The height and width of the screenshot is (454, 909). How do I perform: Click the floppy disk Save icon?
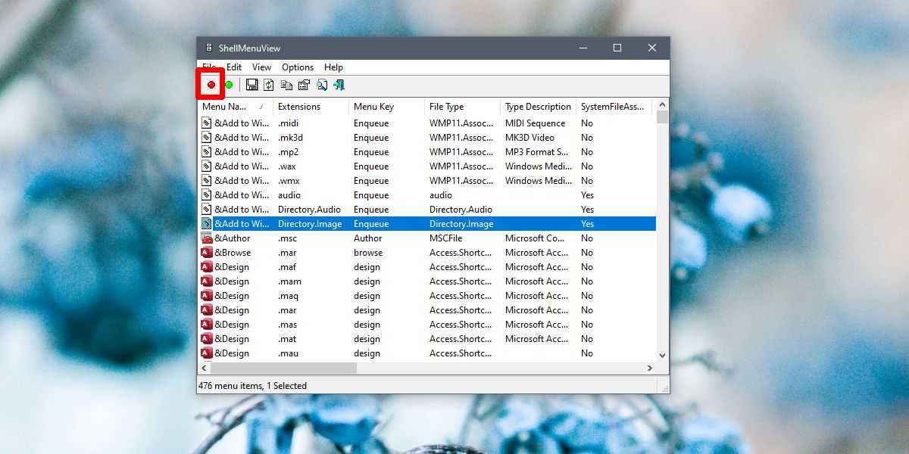coord(252,85)
